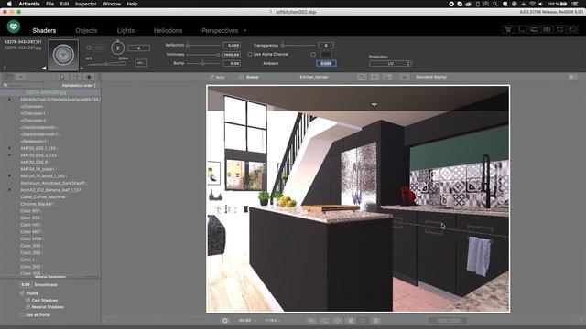Click the green Artlantis logo button
The width and height of the screenshot is (586, 329).
(x=14, y=27)
